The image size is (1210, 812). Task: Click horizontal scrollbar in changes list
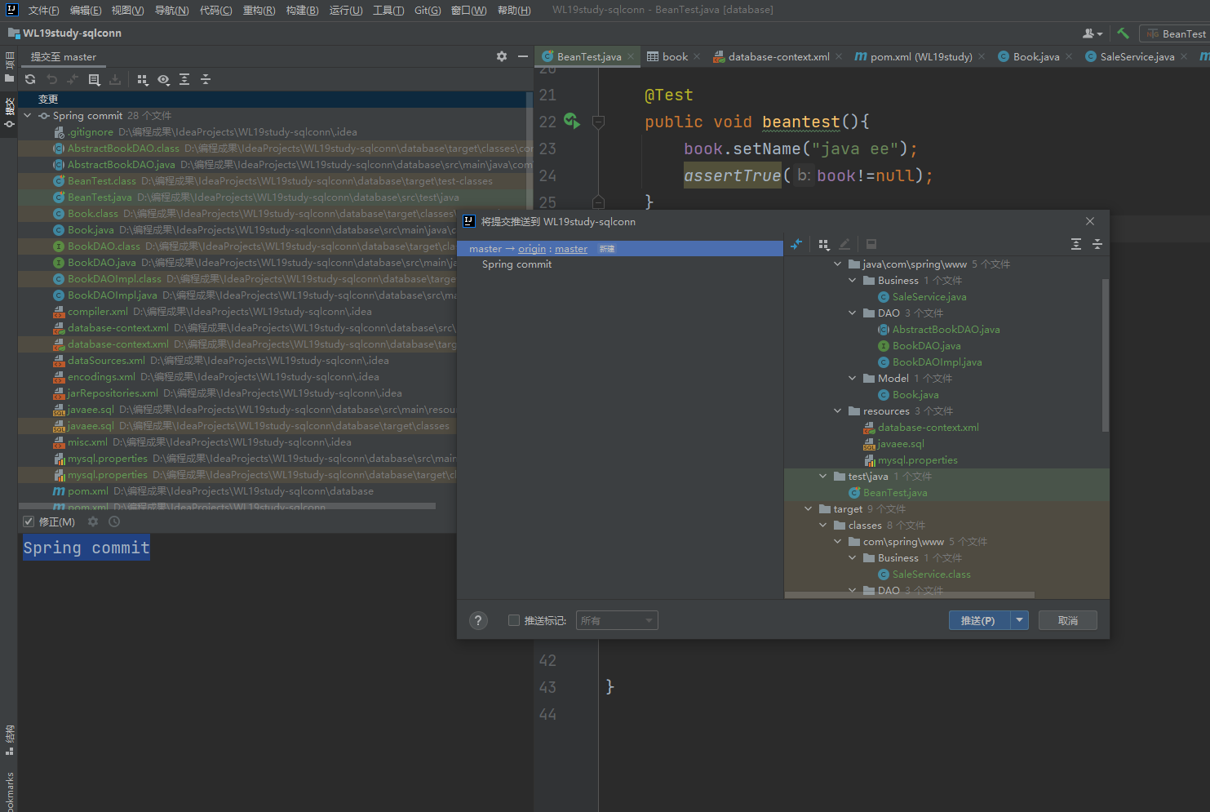click(227, 506)
